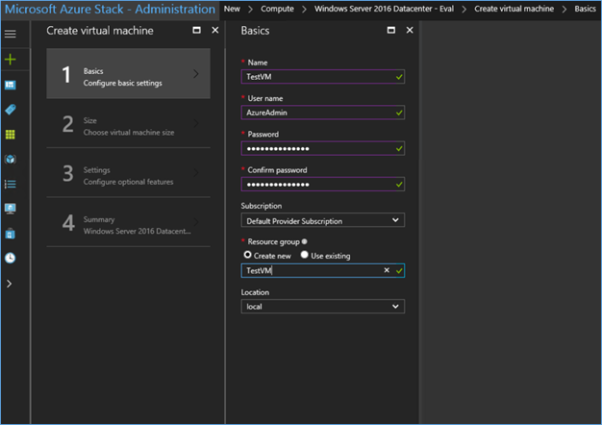The height and width of the screenshot is (425, 602).
Task: Open the Subscription dropdown
Action: click(x=322, y=220)
